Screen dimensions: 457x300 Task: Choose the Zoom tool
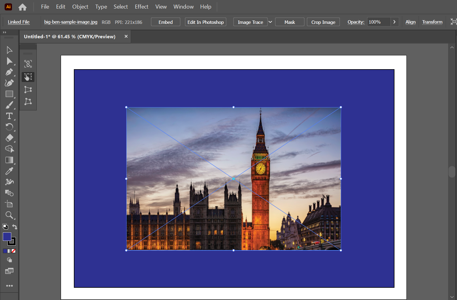pos(9,215)
